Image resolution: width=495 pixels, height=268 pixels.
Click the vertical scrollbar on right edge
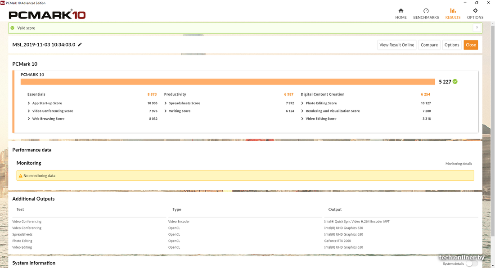493,135
